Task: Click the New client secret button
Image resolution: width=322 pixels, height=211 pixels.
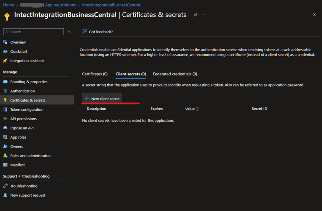Action: [x=102, y=99]
